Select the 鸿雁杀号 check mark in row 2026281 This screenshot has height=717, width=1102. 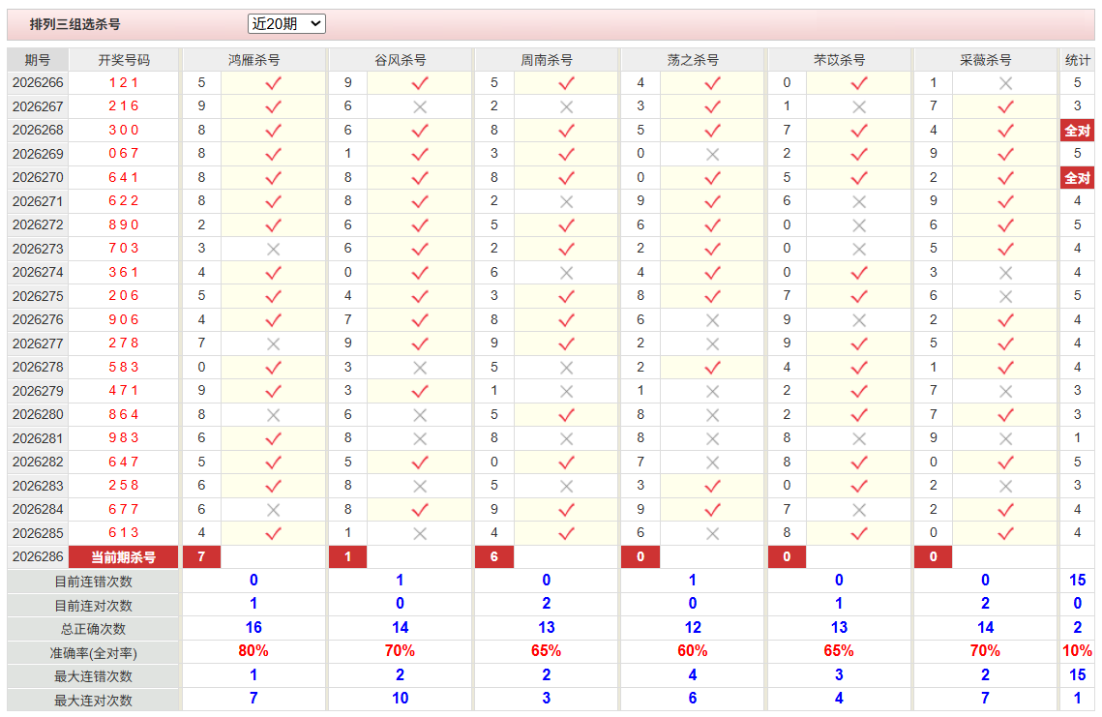coord(274,438)
